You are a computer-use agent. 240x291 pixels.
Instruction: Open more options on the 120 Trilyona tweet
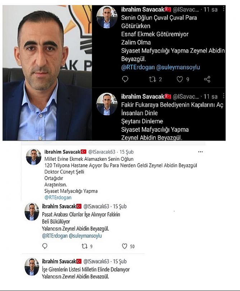pos(200,152)
